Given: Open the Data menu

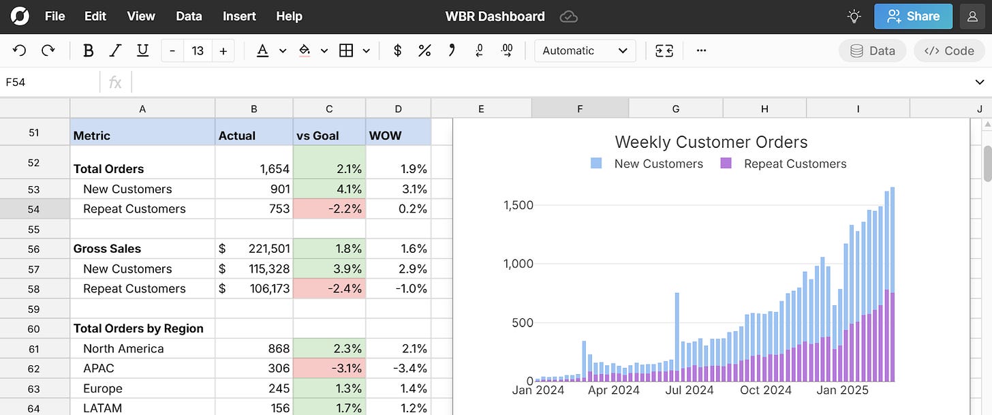Looking at the screenshot, I should (189, 16).
